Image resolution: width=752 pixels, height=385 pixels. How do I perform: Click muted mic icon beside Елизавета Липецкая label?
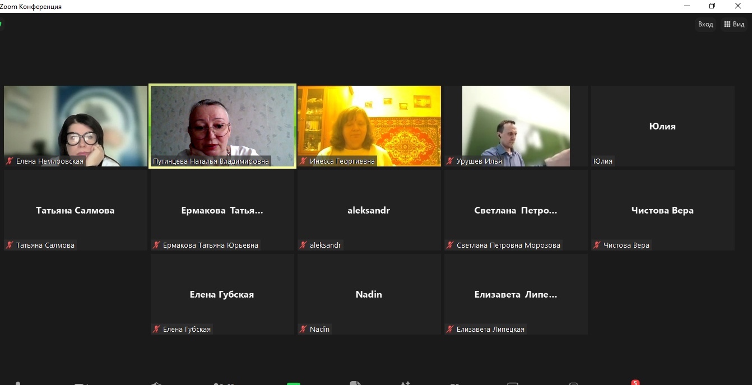point(451,330)
